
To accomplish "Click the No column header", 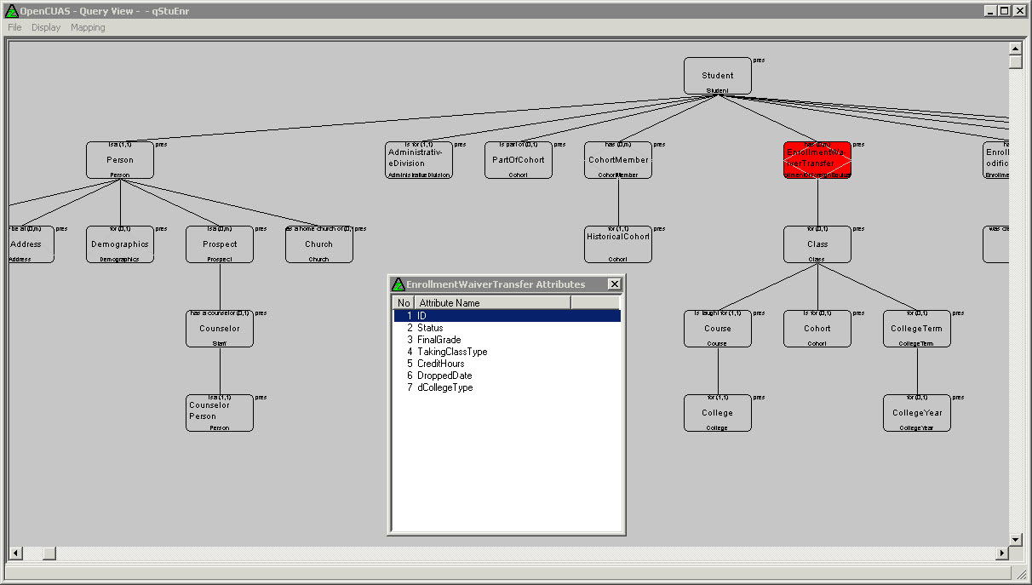I will (x=404, y=303).
